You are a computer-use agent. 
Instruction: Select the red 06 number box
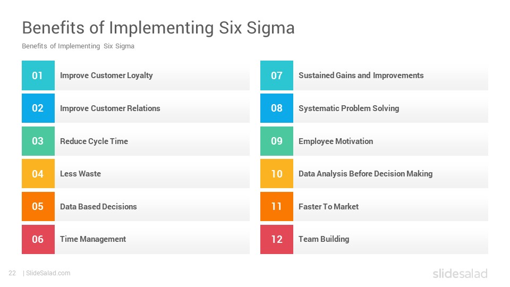click(38, 239)
